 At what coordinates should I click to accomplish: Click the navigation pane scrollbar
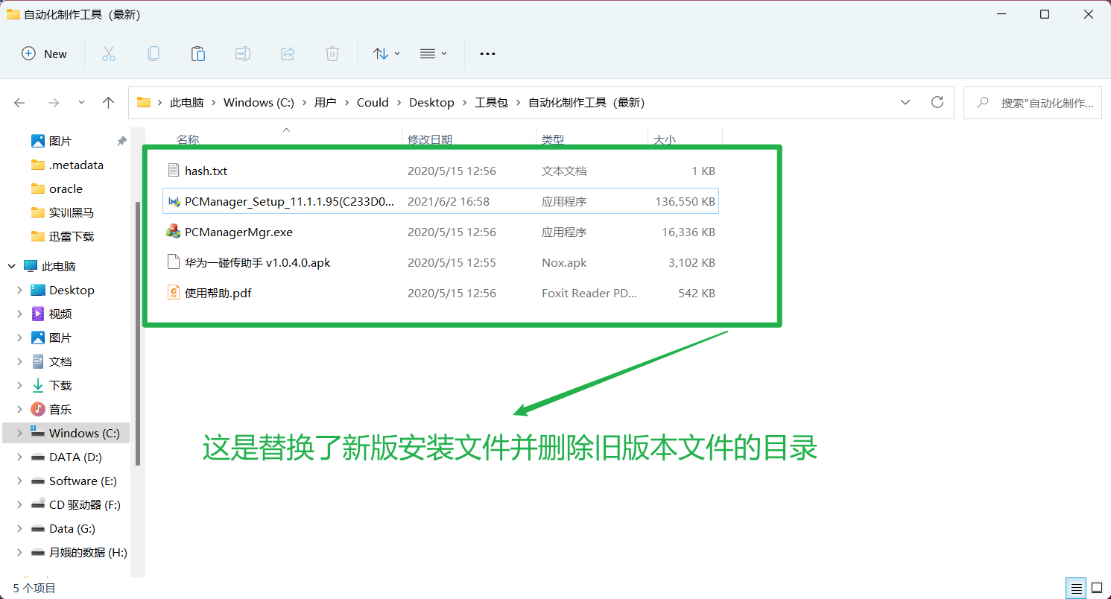tap(137, 333)
